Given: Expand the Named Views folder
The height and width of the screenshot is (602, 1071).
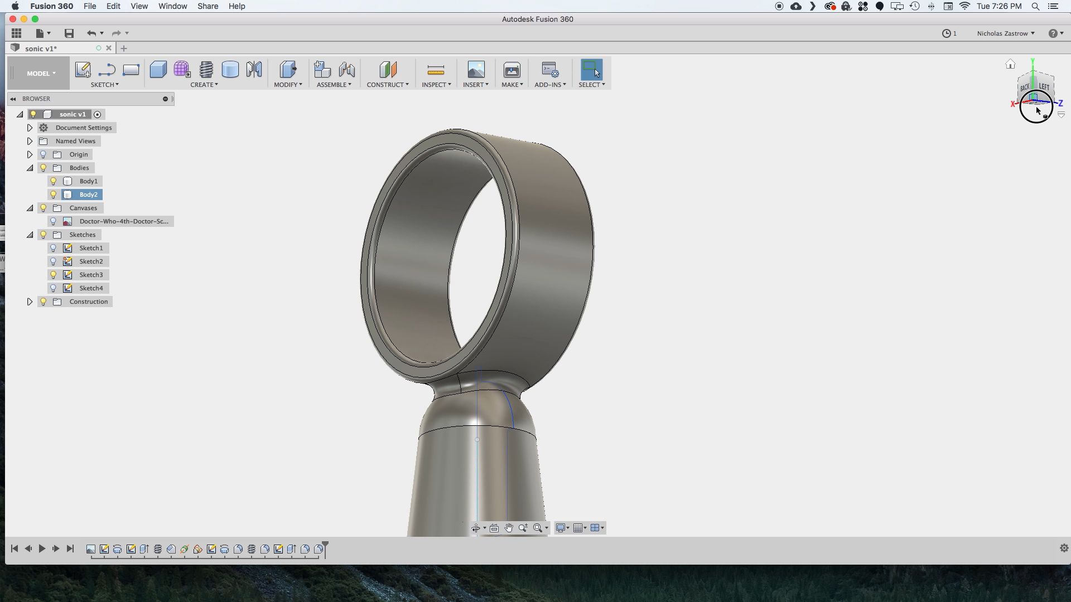Looking at the screenshot, I should 30,140.
